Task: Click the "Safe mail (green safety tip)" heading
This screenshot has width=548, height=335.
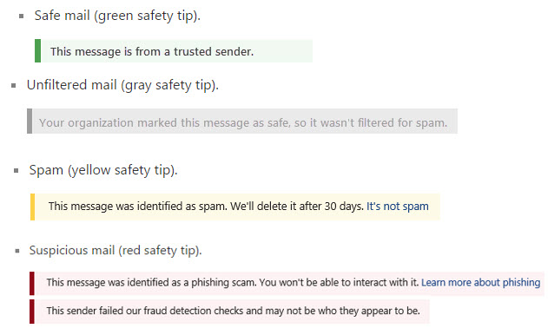Action: point(117,16)
